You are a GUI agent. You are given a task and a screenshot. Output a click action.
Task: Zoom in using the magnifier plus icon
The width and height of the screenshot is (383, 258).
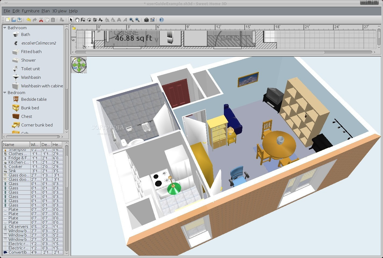pyautogui.click(x=131, y=20)
